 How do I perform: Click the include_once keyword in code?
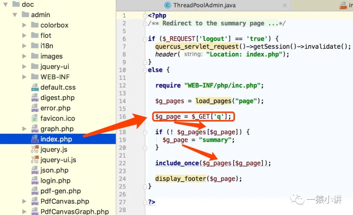(177, 163)
